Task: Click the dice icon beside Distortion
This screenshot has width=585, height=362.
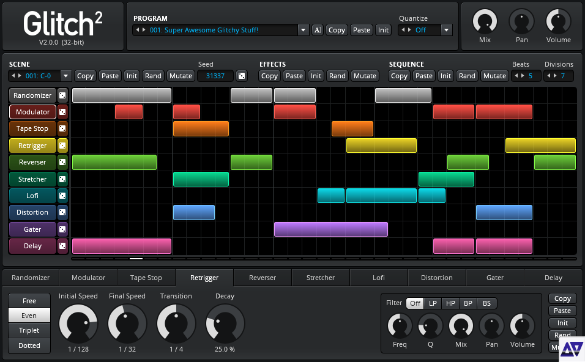Action: [62, 212]
